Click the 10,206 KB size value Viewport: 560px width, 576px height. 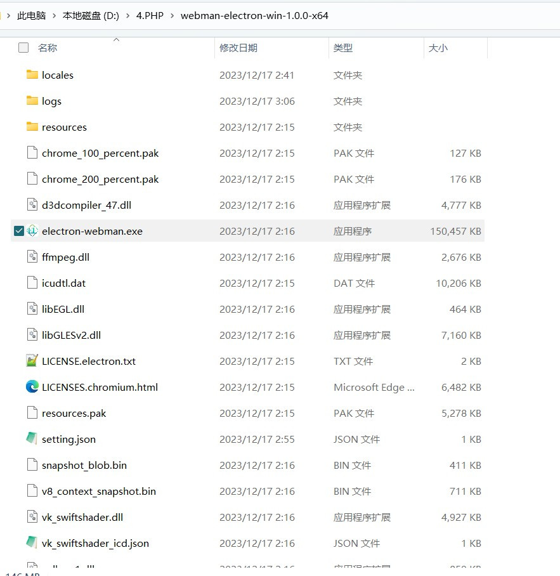[x=459, y=283]
